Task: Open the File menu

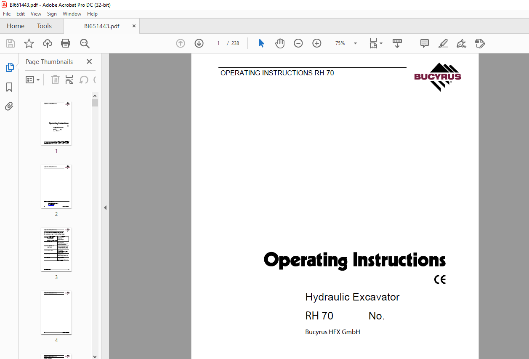Action: click(x=7, y=14)
